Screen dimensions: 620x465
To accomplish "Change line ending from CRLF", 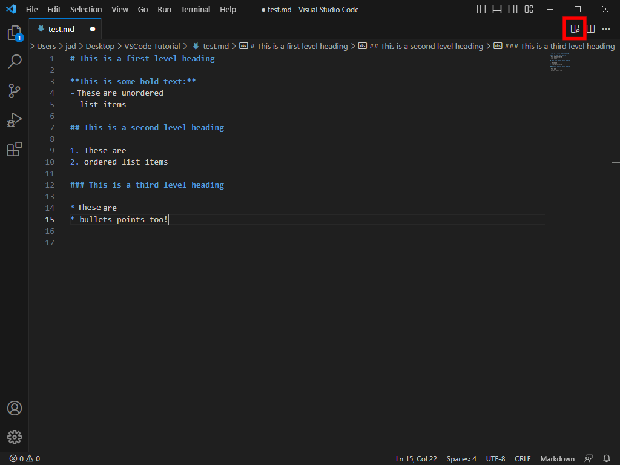I will pos(522,458).
